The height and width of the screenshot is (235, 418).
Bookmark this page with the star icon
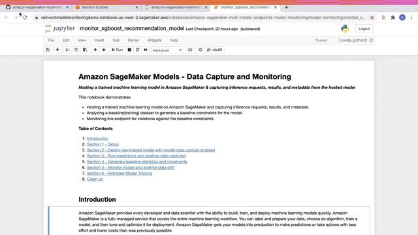(372, 18)
